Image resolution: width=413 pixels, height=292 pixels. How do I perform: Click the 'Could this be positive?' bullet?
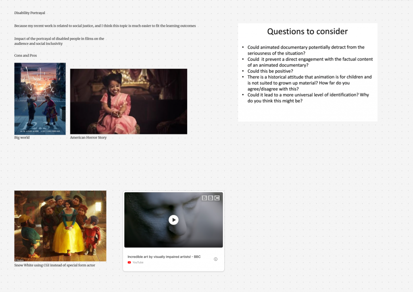coord(270,71)
